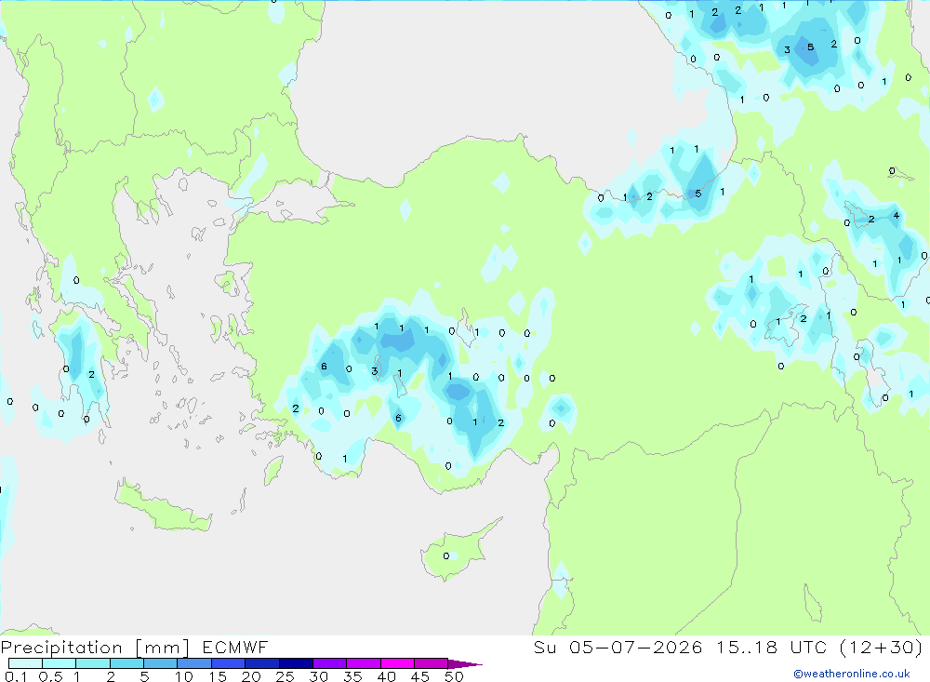Image resolution: width=930 pixels, height=682 pixels.
Task: Click the 15–20 mm legend color swatch
Action: tap(229, 663)
